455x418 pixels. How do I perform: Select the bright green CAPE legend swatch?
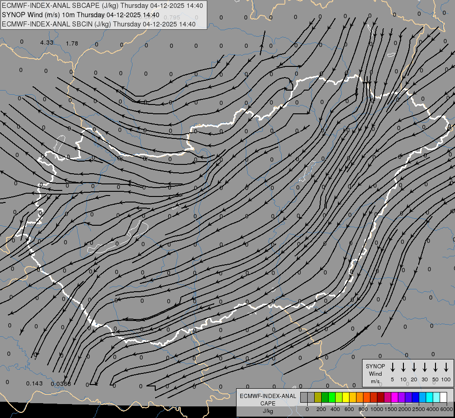click(332, 397)
